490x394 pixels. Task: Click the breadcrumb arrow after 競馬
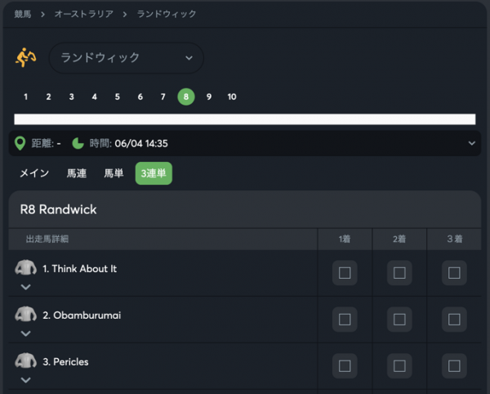pos(42,15)
